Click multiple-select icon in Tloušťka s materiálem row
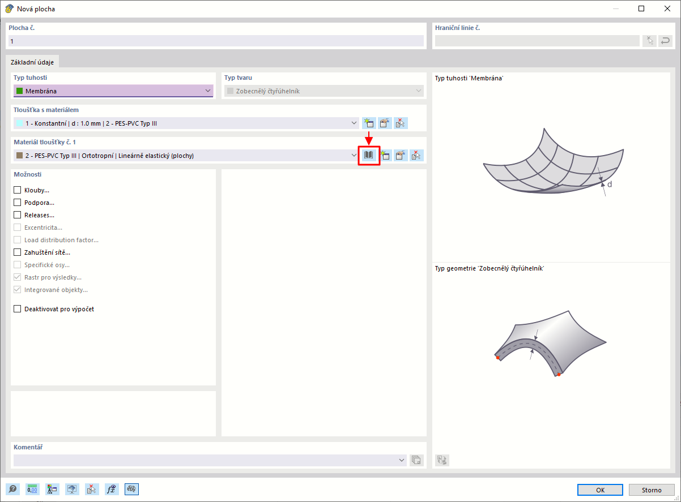This screenshot has width=681, height=502. [x=401, y=123]
